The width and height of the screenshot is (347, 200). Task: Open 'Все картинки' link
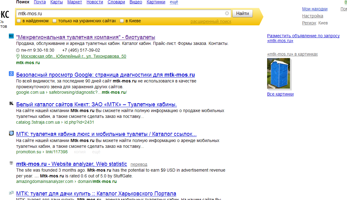(x=281, y=94)
